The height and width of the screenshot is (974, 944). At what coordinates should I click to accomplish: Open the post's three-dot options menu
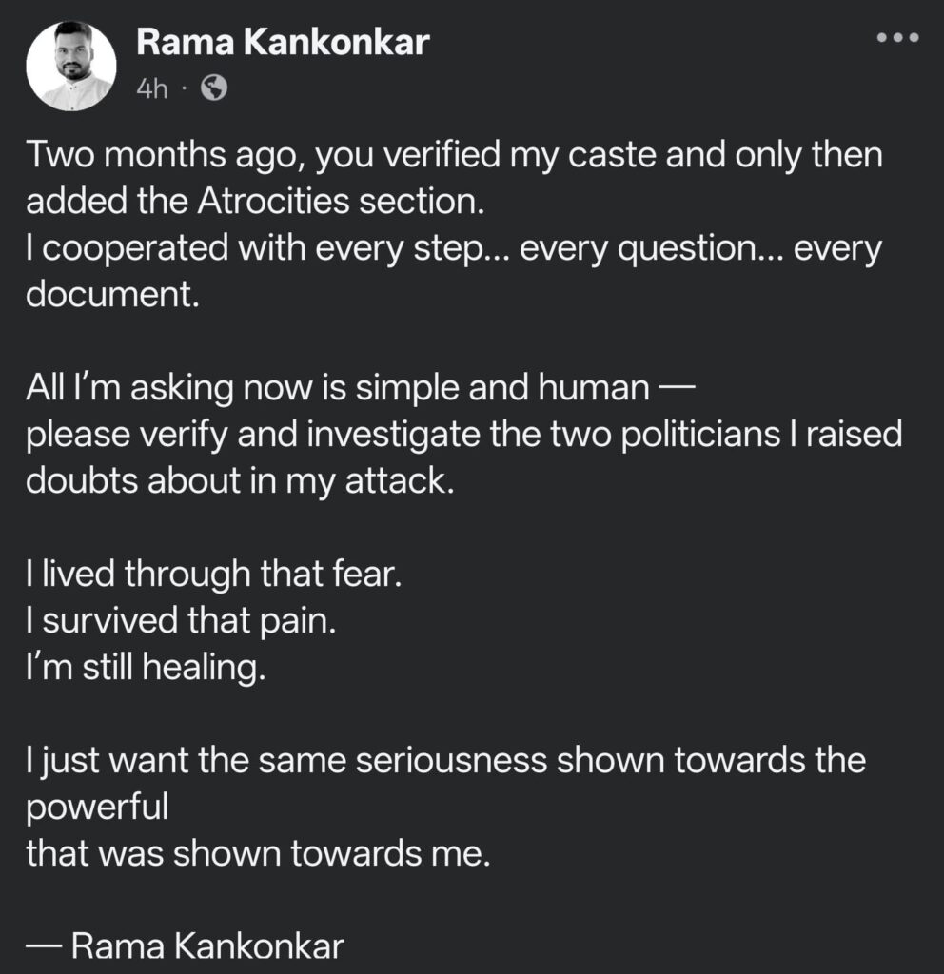896,38
